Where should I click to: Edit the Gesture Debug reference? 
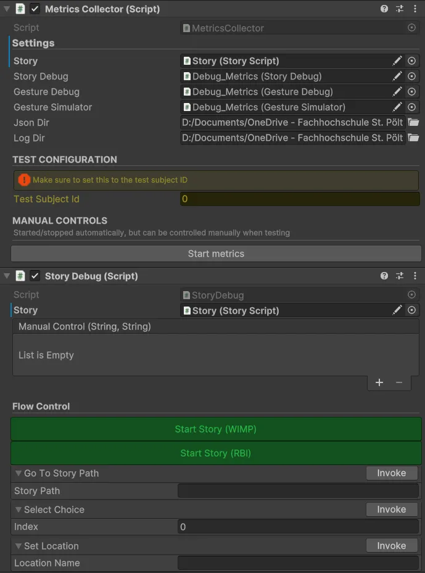(397, 91)
